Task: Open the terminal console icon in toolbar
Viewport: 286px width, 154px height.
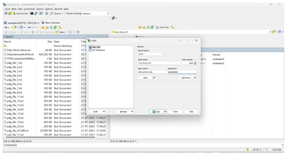Action: [x=31, y=13]
